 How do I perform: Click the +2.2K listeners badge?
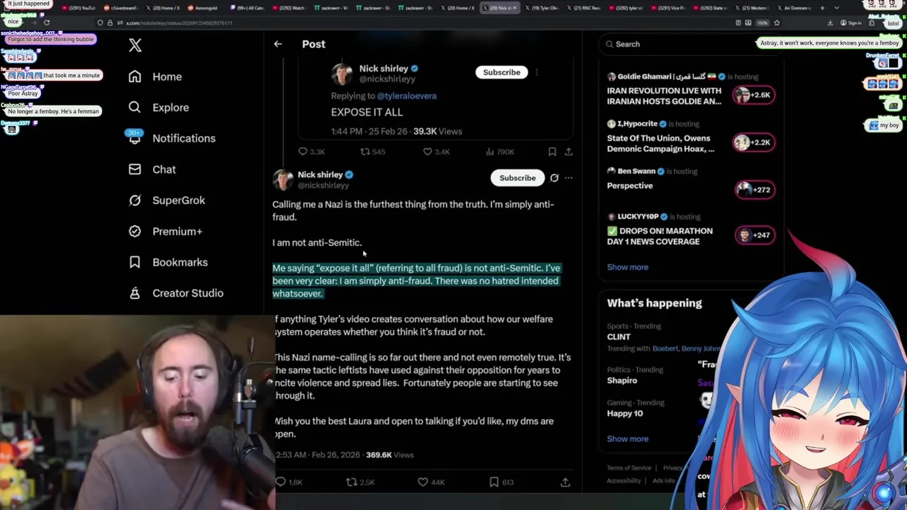pyautogui.click(x=753, y=142)
